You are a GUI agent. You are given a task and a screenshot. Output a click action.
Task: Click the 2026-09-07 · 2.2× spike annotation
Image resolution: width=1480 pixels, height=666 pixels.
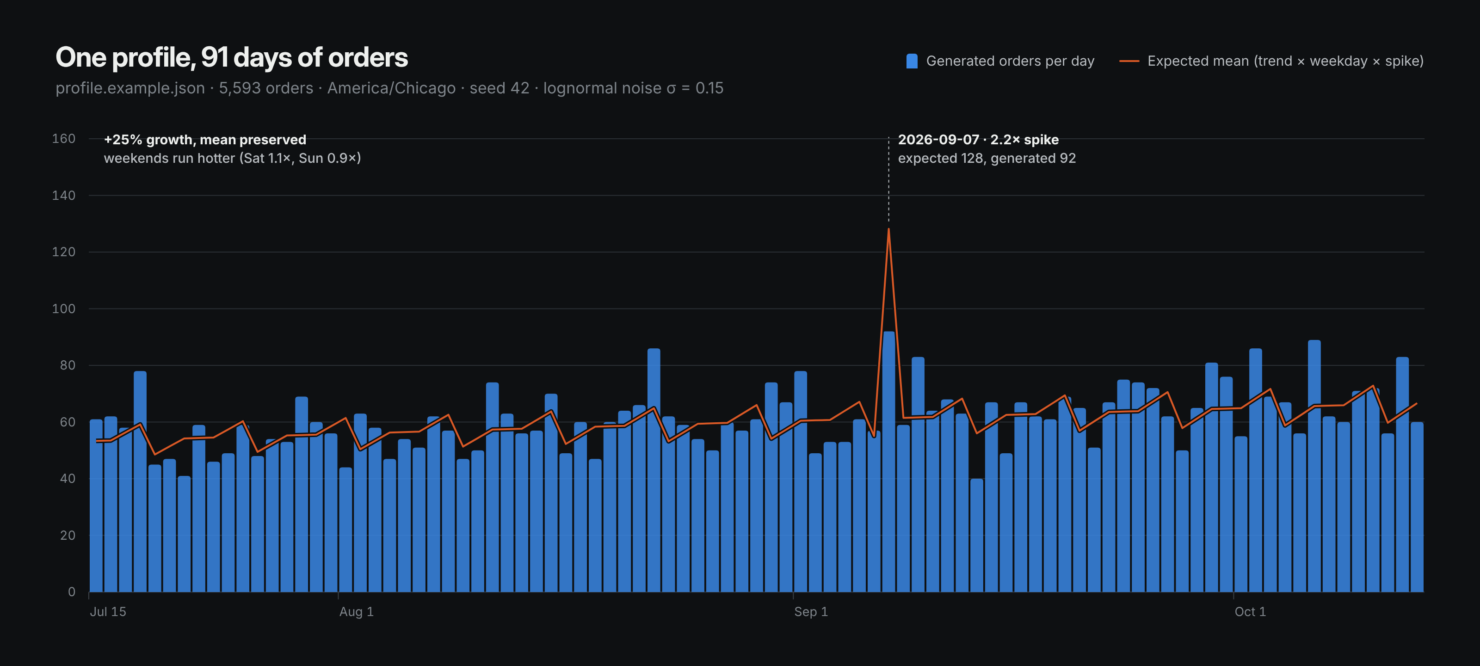pyautogui.click(x=978, y=140)
